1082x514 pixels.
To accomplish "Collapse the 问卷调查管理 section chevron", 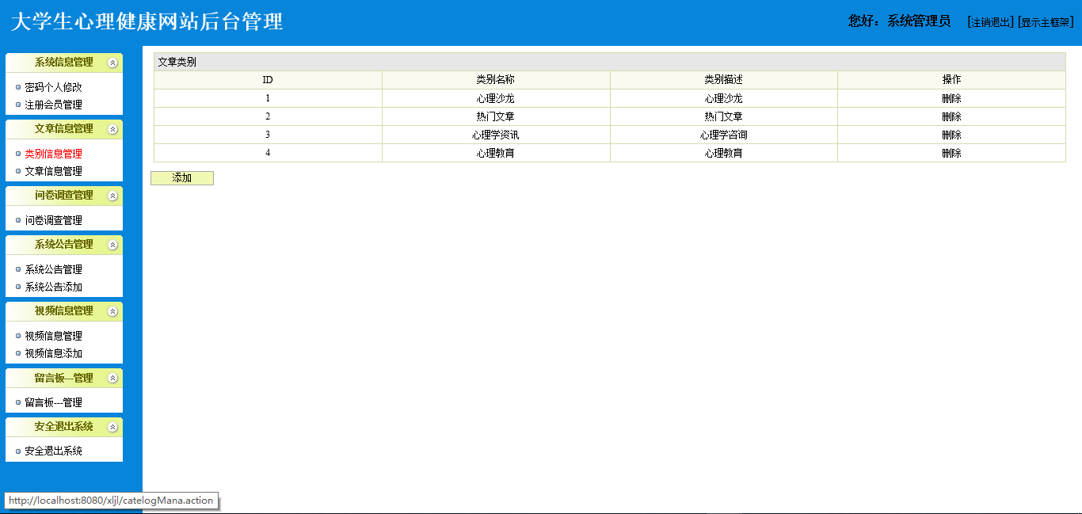I will (x=113, y=196).
